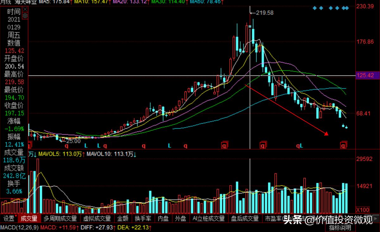Viewport: 380px width, 232px height.
Task: Close the floating data info panel
Action: [25, 10]
